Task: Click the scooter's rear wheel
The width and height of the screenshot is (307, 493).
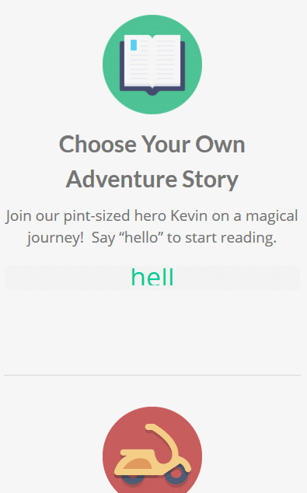Action: 133,480
